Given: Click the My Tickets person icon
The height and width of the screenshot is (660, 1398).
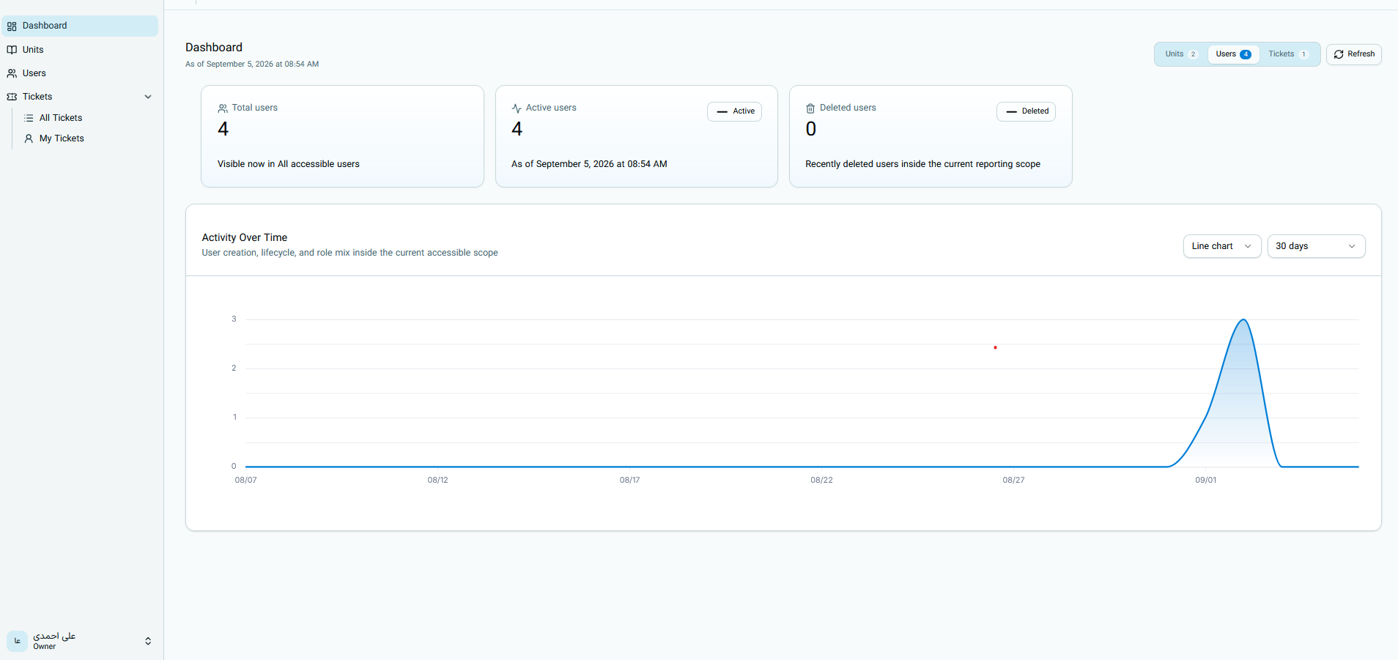Looking at the screenshot, I should (x=29, y=138).
